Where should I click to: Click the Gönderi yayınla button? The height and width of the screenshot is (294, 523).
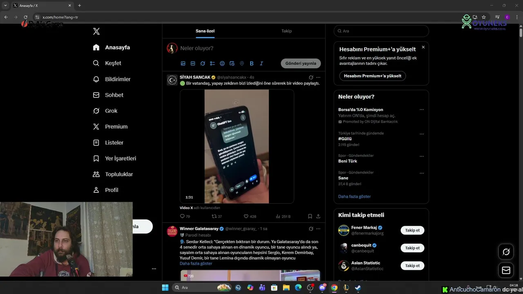[301, 63]
